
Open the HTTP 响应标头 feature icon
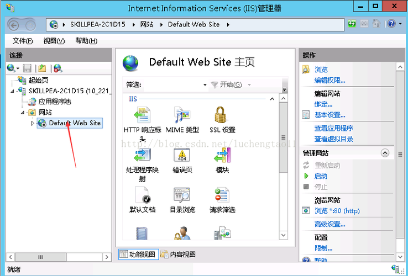[x=142, y=115]
